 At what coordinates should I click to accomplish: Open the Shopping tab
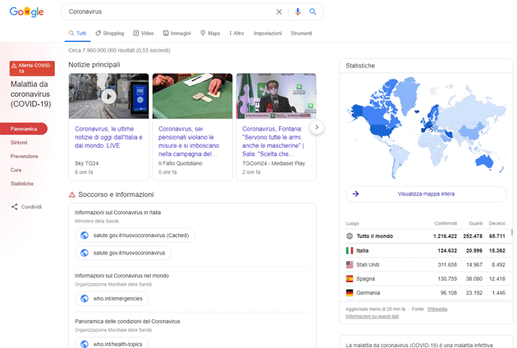109,34
